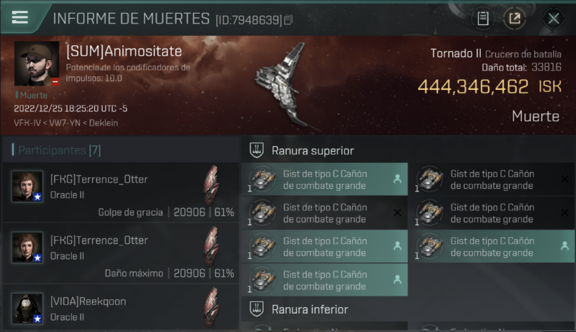Select bottom-left Gist Cañón de combate module
The width and height of the screenshot is (576, 332).
pyautogui.click(x=324, y=280)
